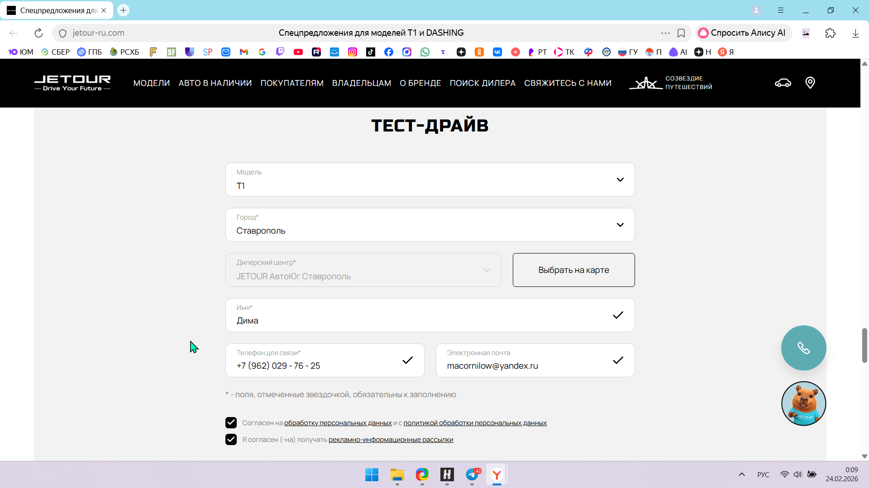
Task: Click the JETOUR logo
Action: point(72,83)
